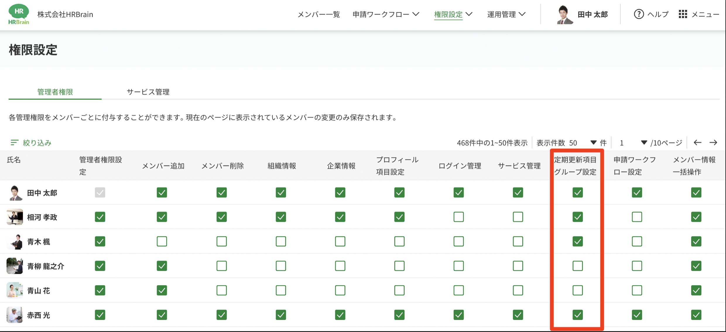Click 相河 孝政 row avatar
Screen dimensions: 726x332
15,217
